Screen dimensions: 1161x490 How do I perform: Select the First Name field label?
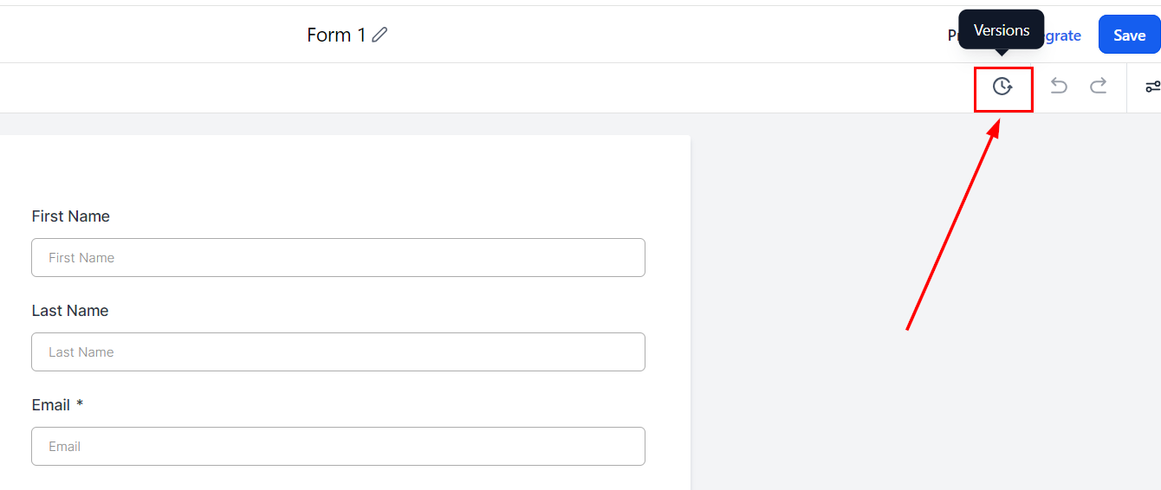pyautogui.click(x=71, y=216)
